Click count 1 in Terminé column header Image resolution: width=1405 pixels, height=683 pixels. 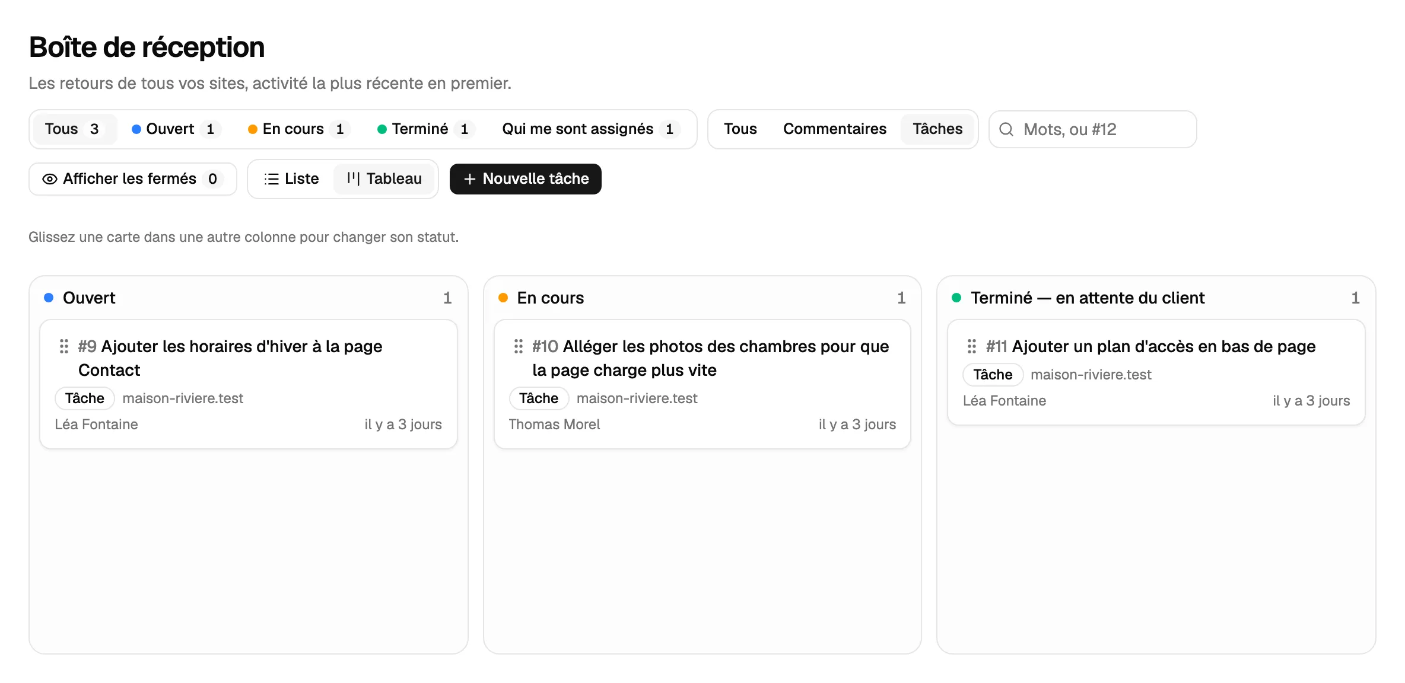[x=1355, y=298]
